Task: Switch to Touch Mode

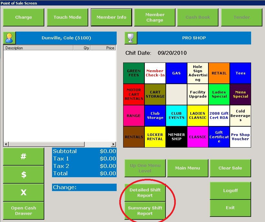Action: click(67, 17)
